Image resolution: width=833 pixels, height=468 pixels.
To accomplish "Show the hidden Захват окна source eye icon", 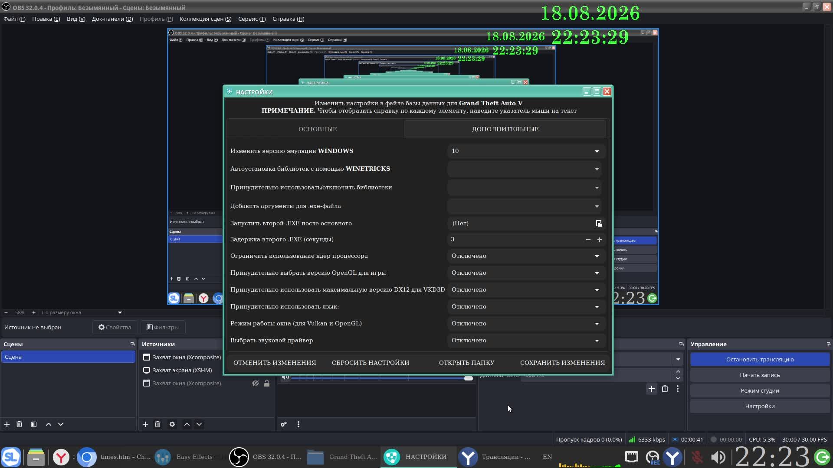I will [x=256, y=383].
